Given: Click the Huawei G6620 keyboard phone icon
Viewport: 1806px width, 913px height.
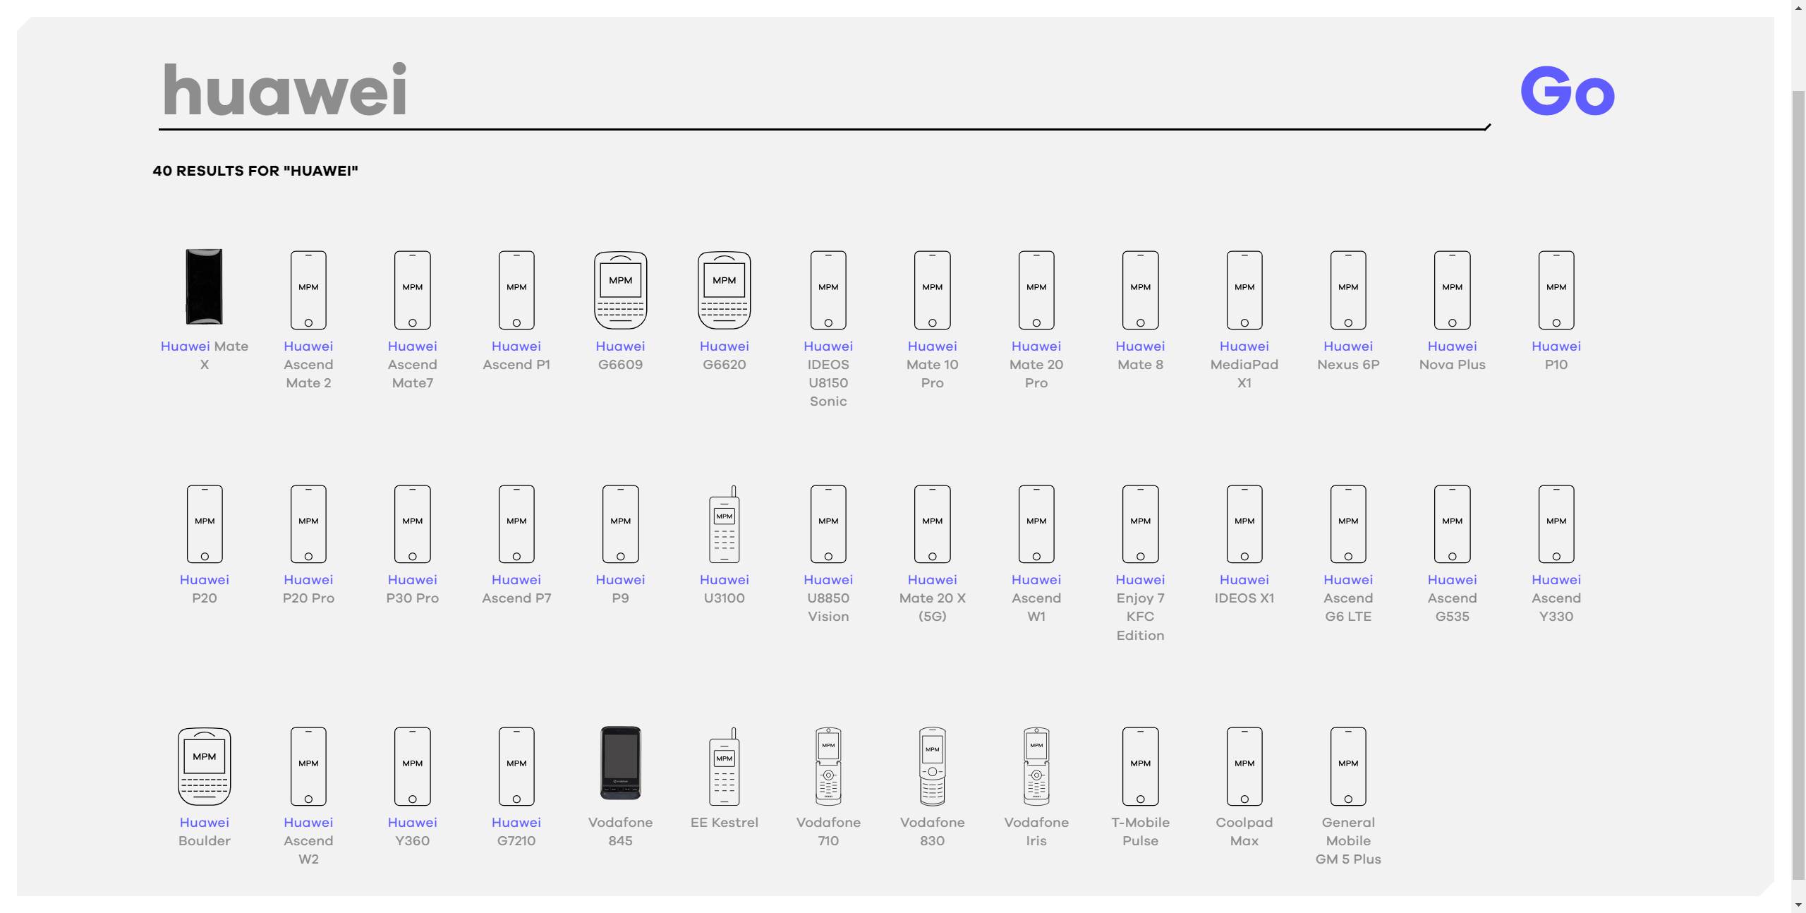Looking at the screenshot, I should (724, 290).
